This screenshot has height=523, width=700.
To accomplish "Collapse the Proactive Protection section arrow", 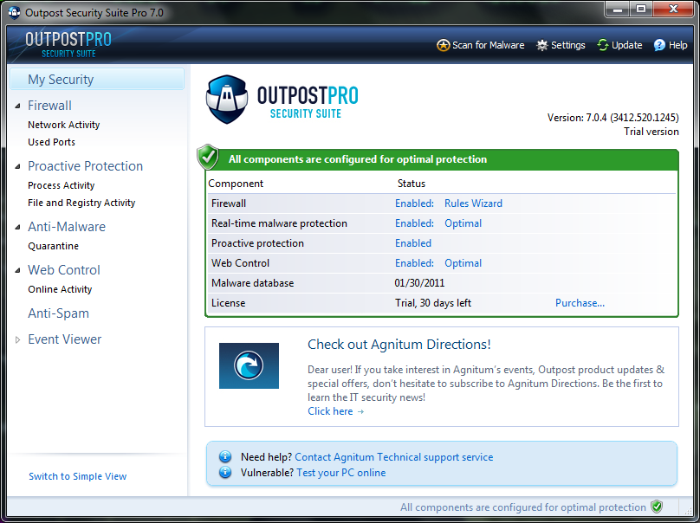I will point(18,167).
